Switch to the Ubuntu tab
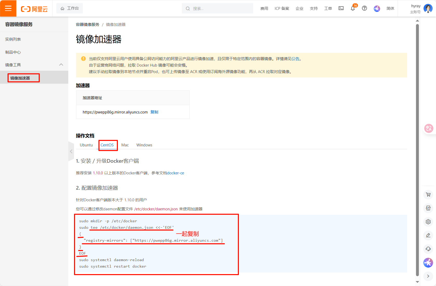 click(x=86, y=145)
